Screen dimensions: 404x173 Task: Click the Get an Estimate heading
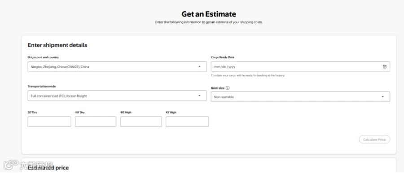tap(209, 14)
